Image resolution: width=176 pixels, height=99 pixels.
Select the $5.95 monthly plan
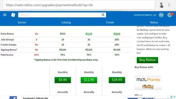63,80
